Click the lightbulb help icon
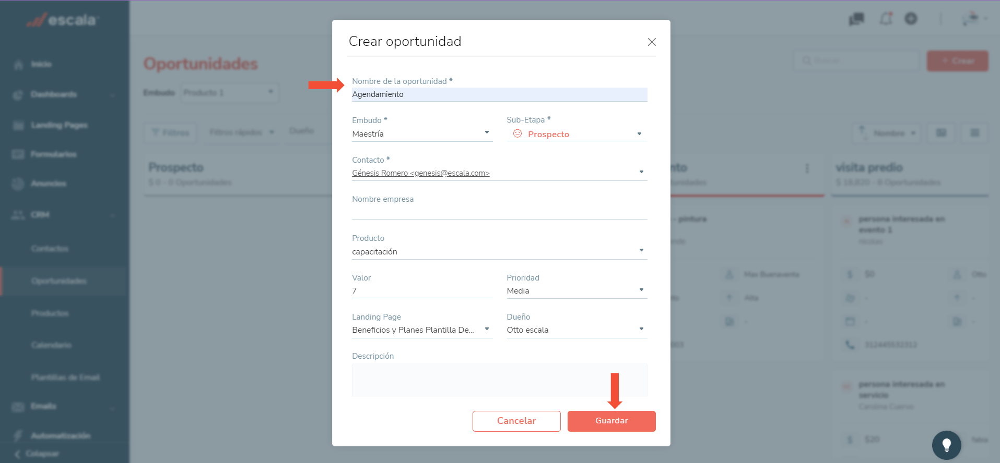Viewport: 1000px width, 463px height. (x=946, y=445)
